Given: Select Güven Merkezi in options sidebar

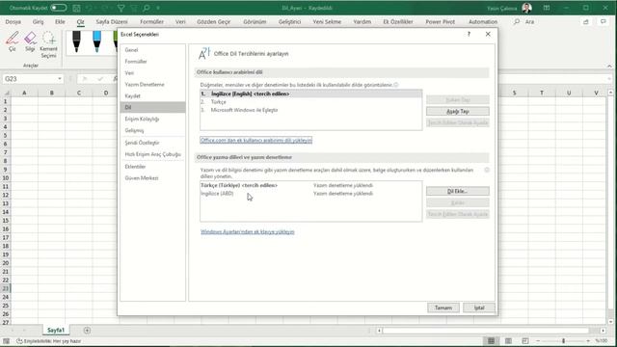Looking at the screenshot, I should coord(152,177).
